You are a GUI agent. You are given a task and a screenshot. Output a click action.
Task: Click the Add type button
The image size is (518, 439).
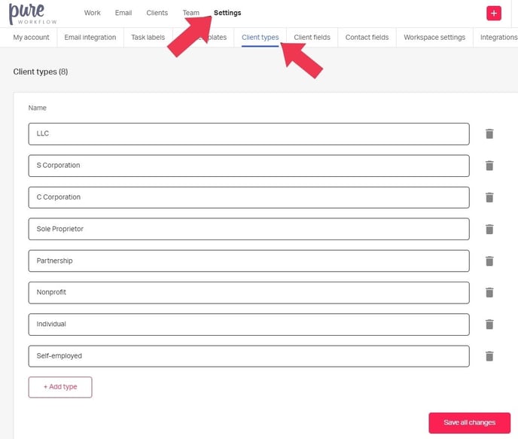click(60, 387)
